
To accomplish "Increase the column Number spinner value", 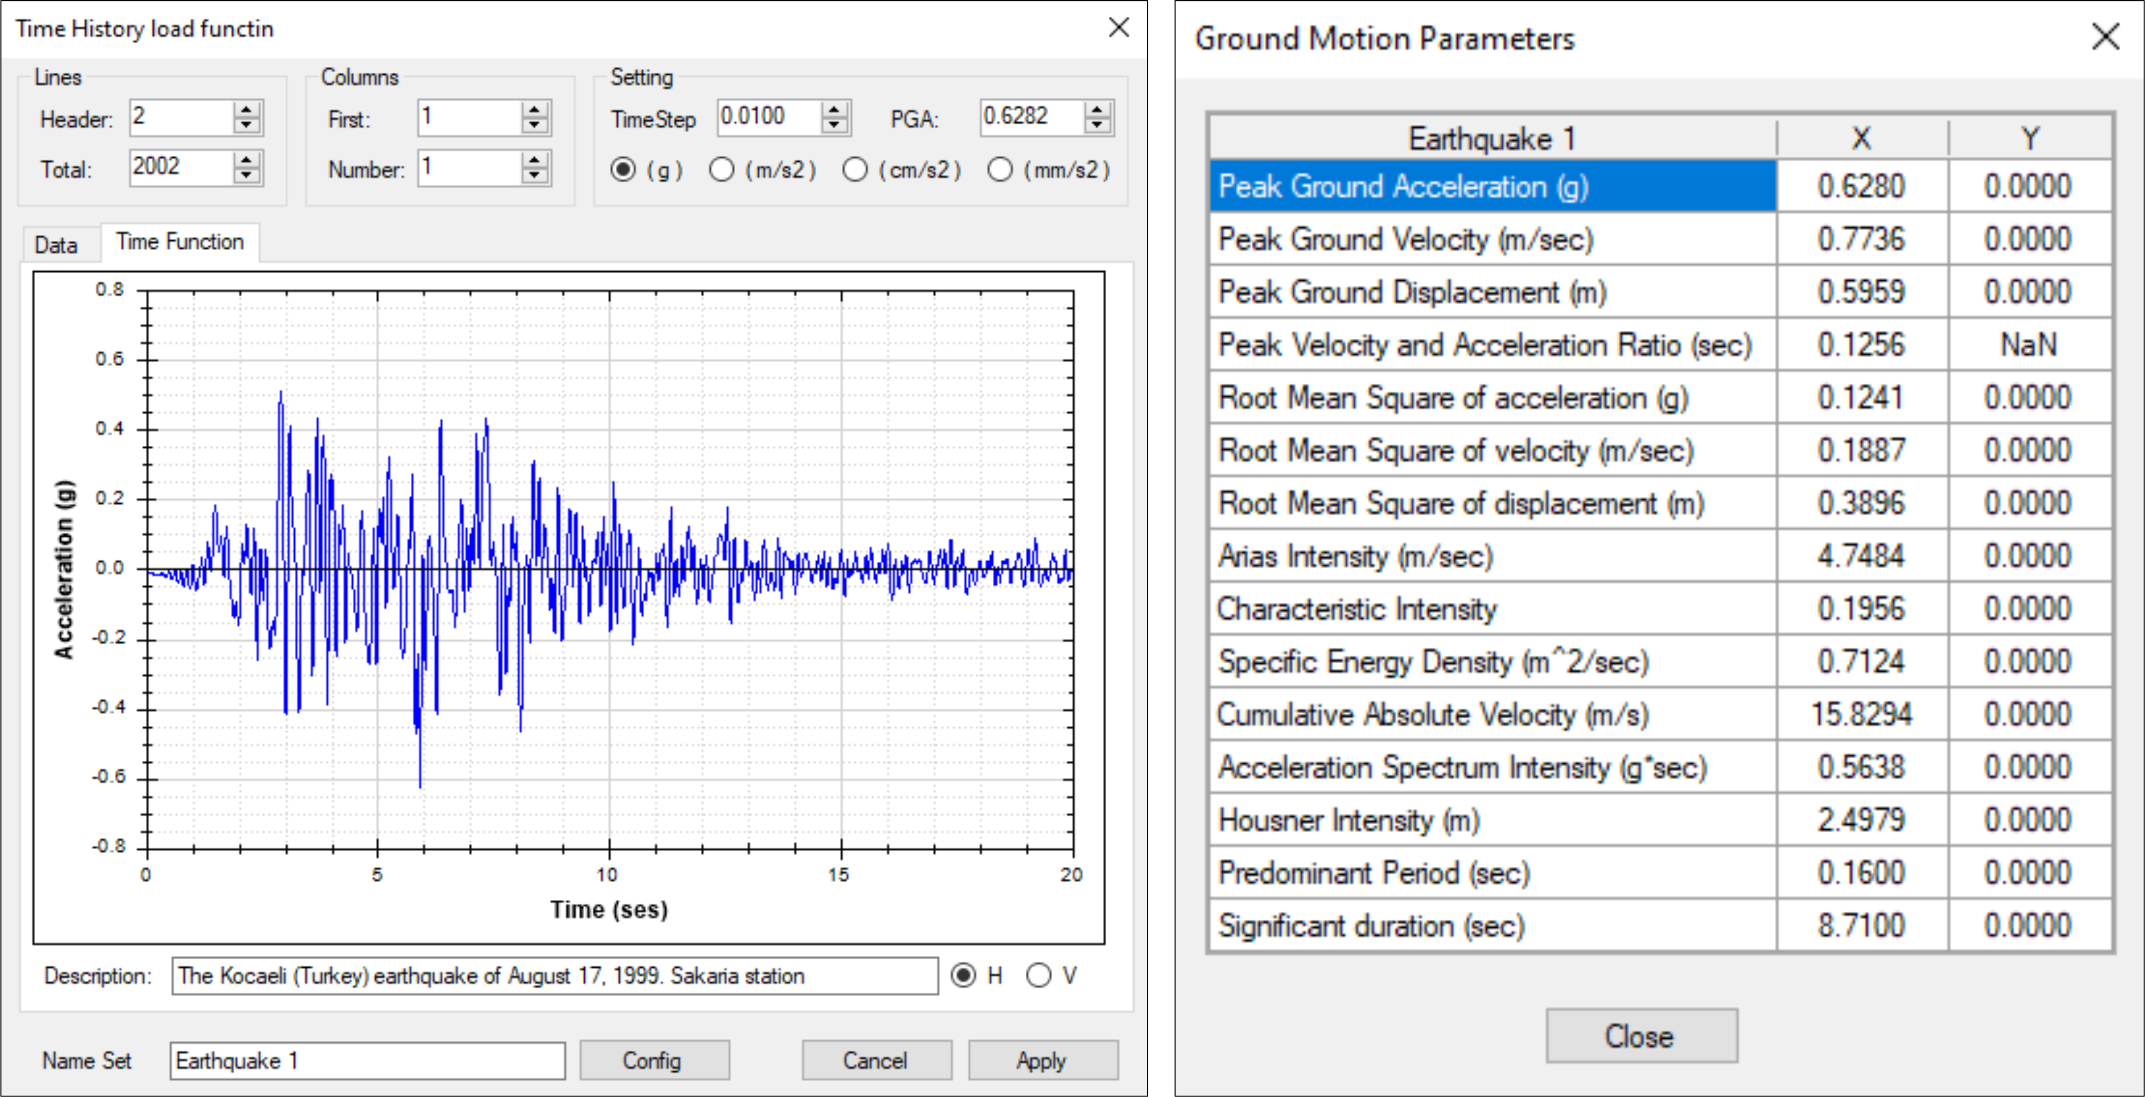I will pos(535,160).
